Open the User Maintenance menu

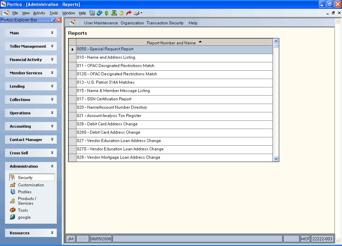101,23
